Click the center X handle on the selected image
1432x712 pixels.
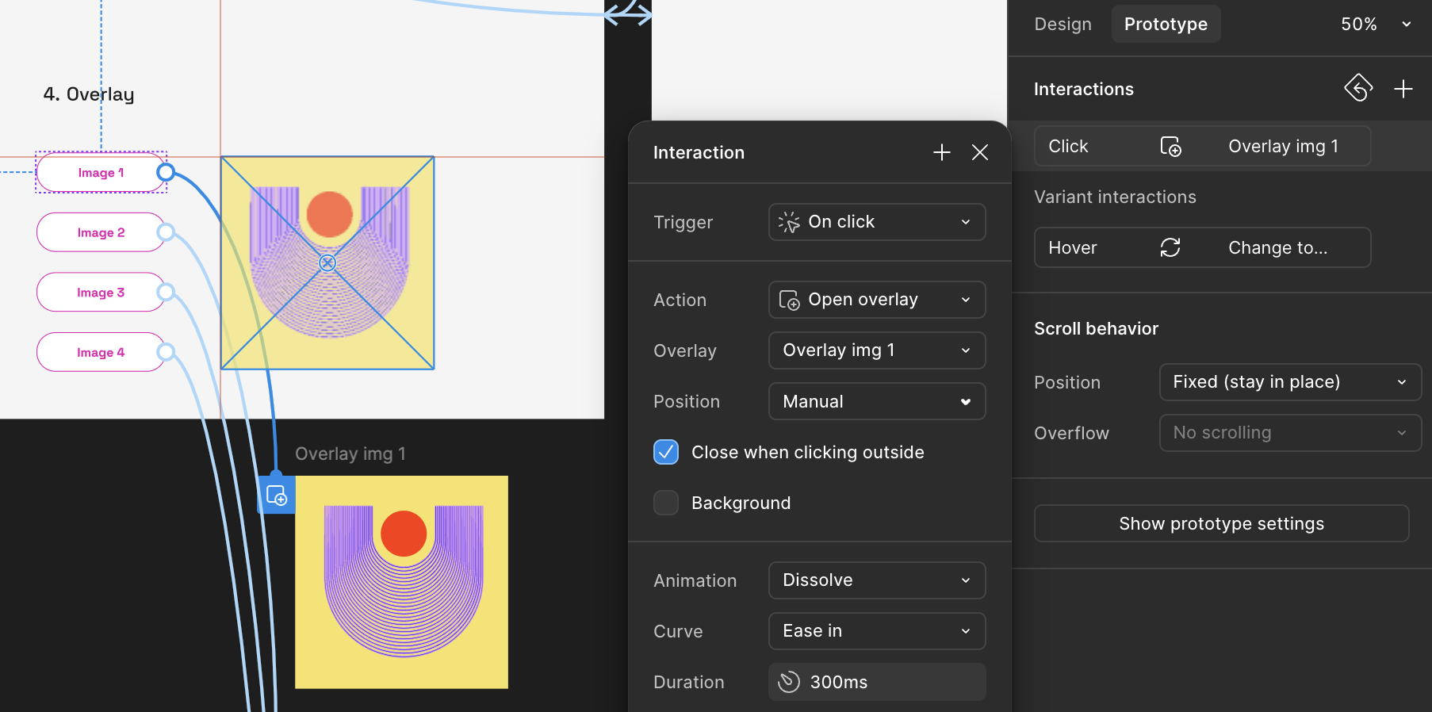327,262
